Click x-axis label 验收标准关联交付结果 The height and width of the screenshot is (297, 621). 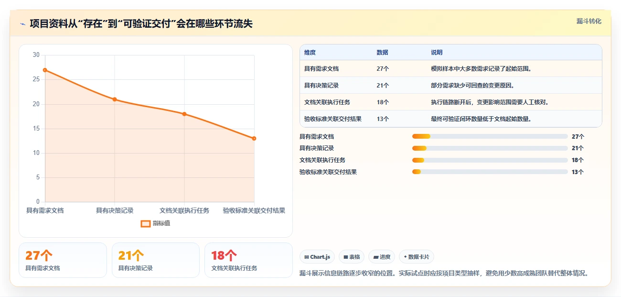click(x=254, y=210)
